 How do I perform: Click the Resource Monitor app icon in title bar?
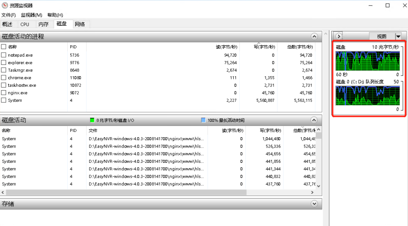click(x=5, y=5)
